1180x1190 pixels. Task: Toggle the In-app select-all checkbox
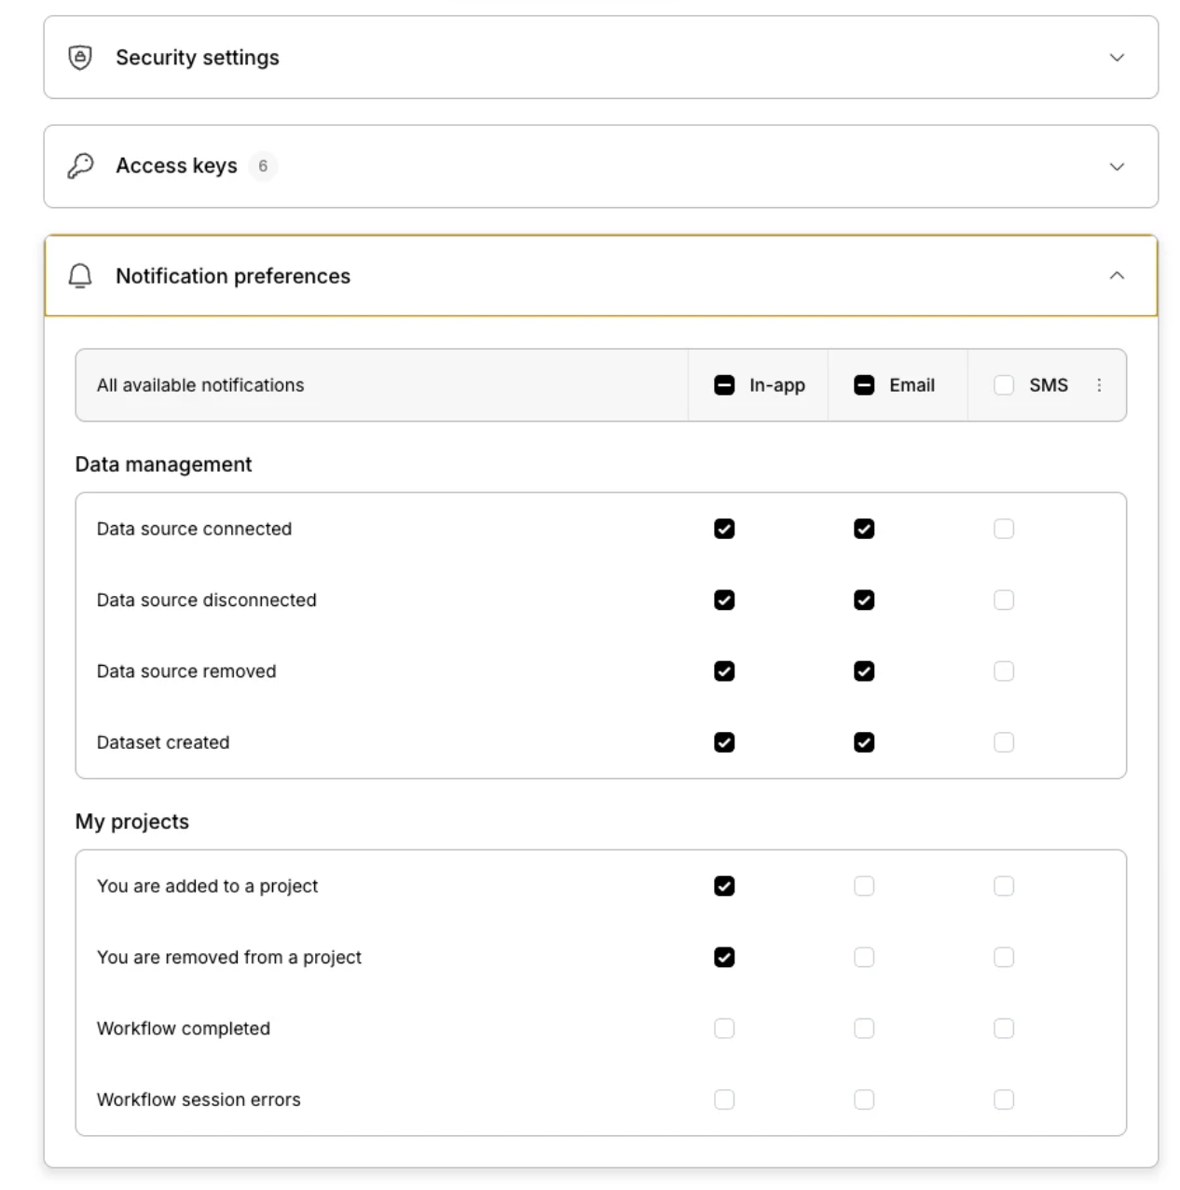(x=724, y=385)
